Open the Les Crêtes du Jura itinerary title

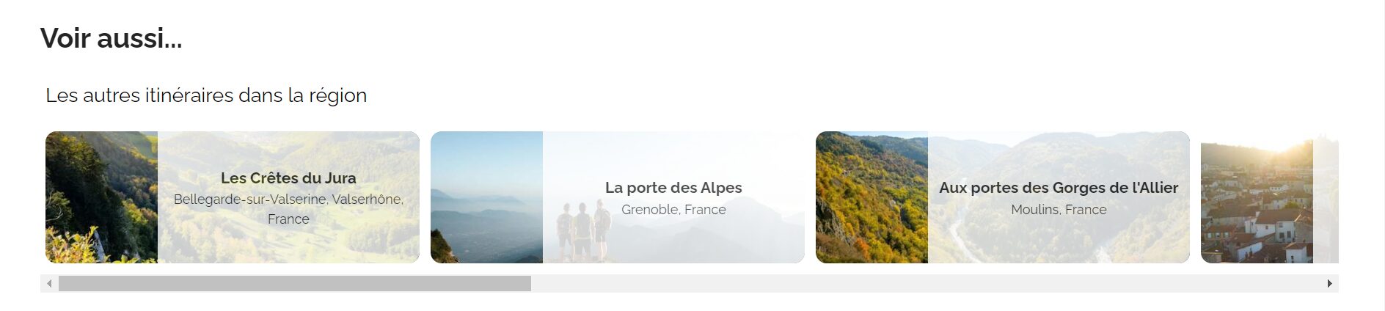tap(288, 178)
